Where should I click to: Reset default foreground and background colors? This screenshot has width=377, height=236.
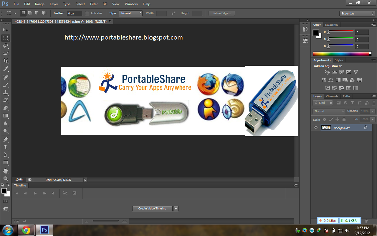pos(3,185)
